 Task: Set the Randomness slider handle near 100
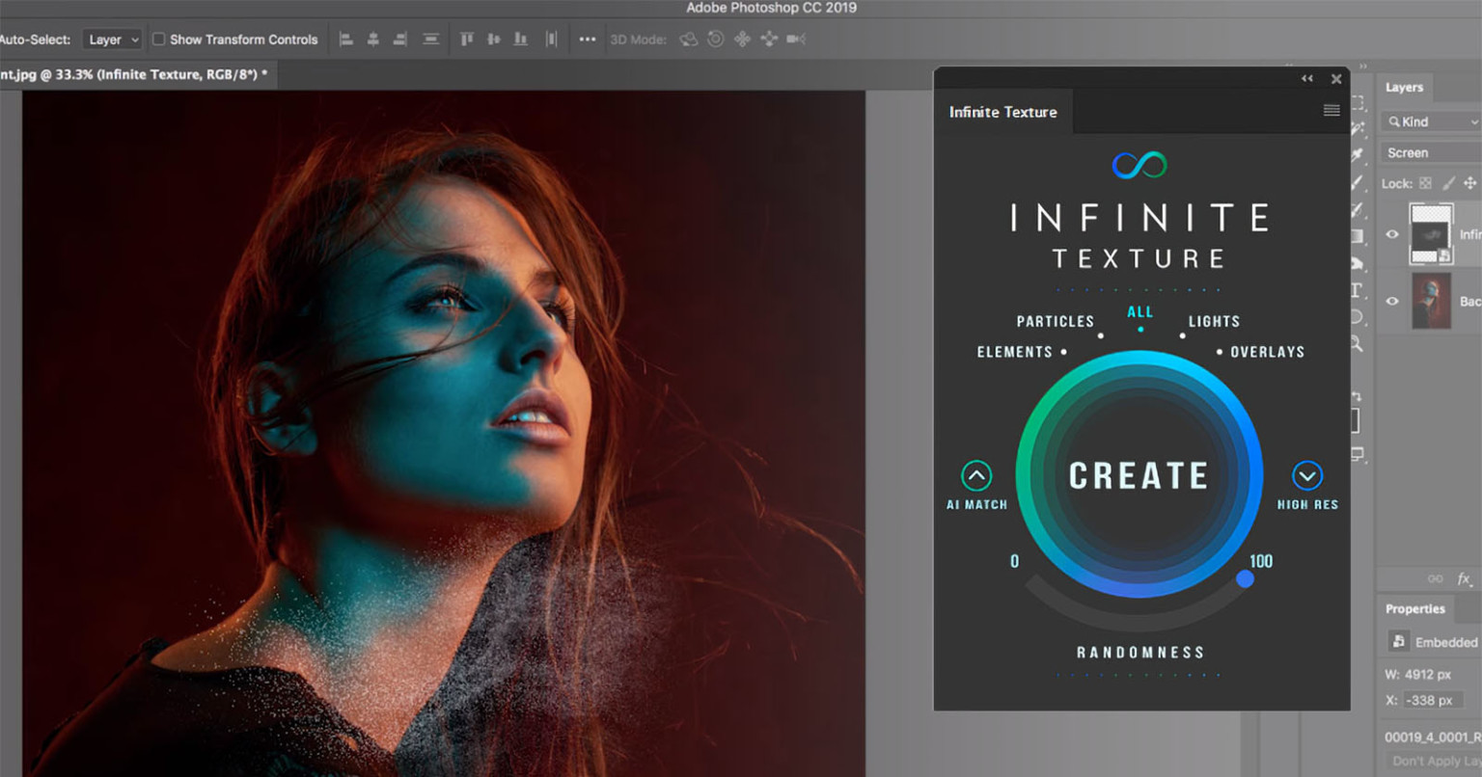point(1246,578)
